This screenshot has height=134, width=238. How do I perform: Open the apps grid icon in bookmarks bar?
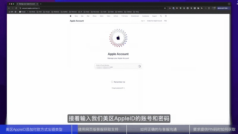(15, 12)
